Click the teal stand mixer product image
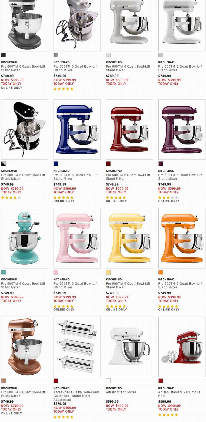The width and height of the screenshot is (206, 422). (25, 238)
